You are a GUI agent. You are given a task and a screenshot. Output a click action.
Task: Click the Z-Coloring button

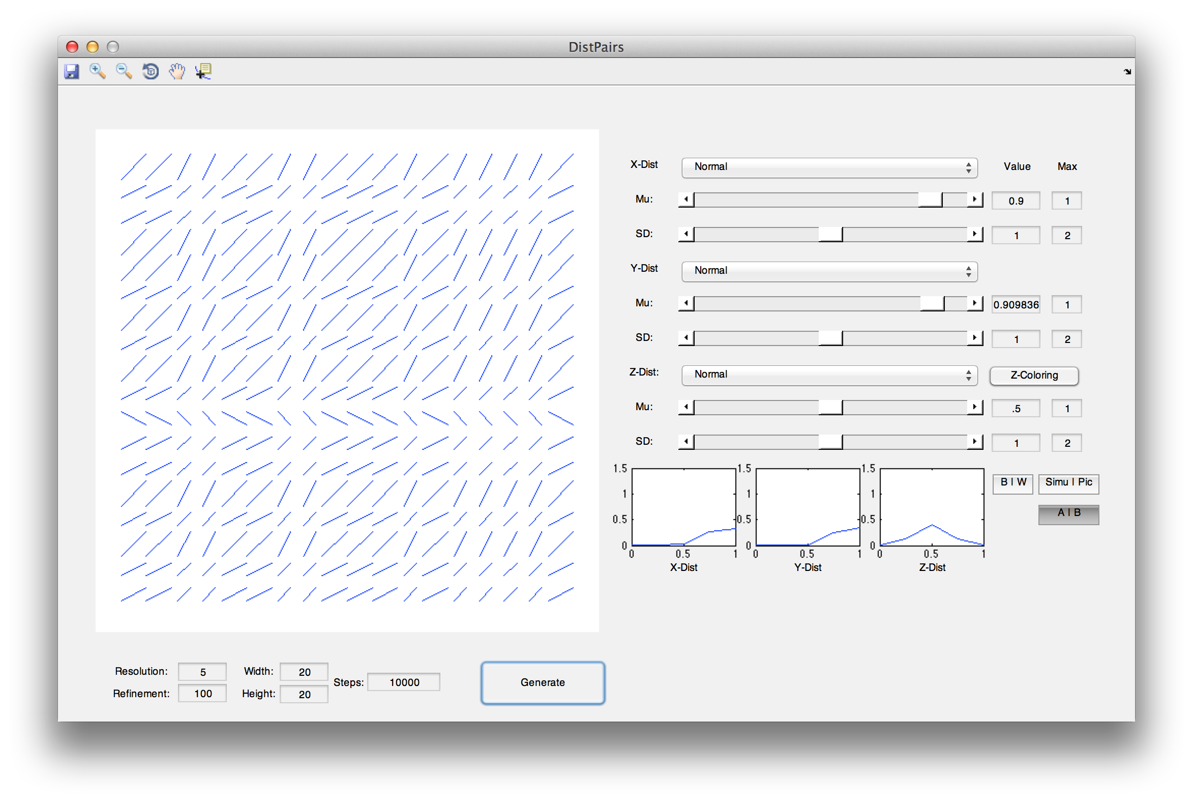[1033, 376]
